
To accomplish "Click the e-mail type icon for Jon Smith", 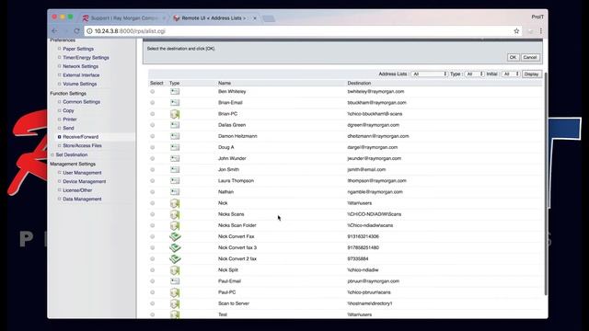I will coord(175,169).
